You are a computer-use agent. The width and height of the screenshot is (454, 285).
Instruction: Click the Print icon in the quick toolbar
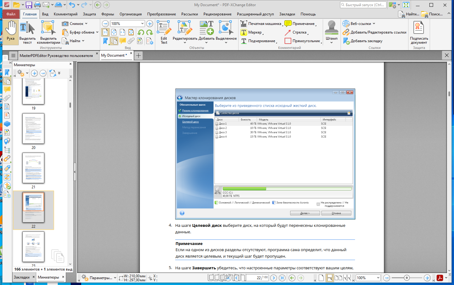click(x=38, y=5)
